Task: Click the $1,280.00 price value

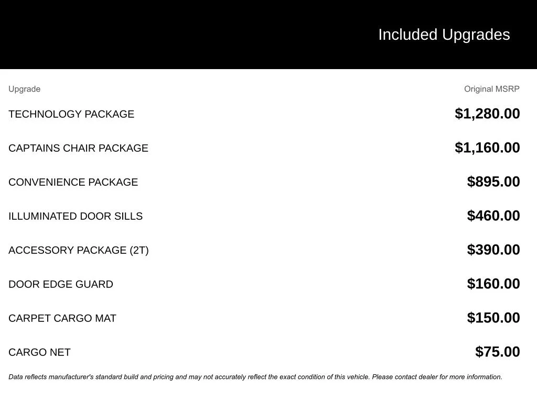Action: (x=487, y=114)
